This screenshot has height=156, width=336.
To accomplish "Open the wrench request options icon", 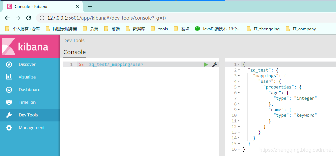I will pyautogui.click(x=215, y=65).
